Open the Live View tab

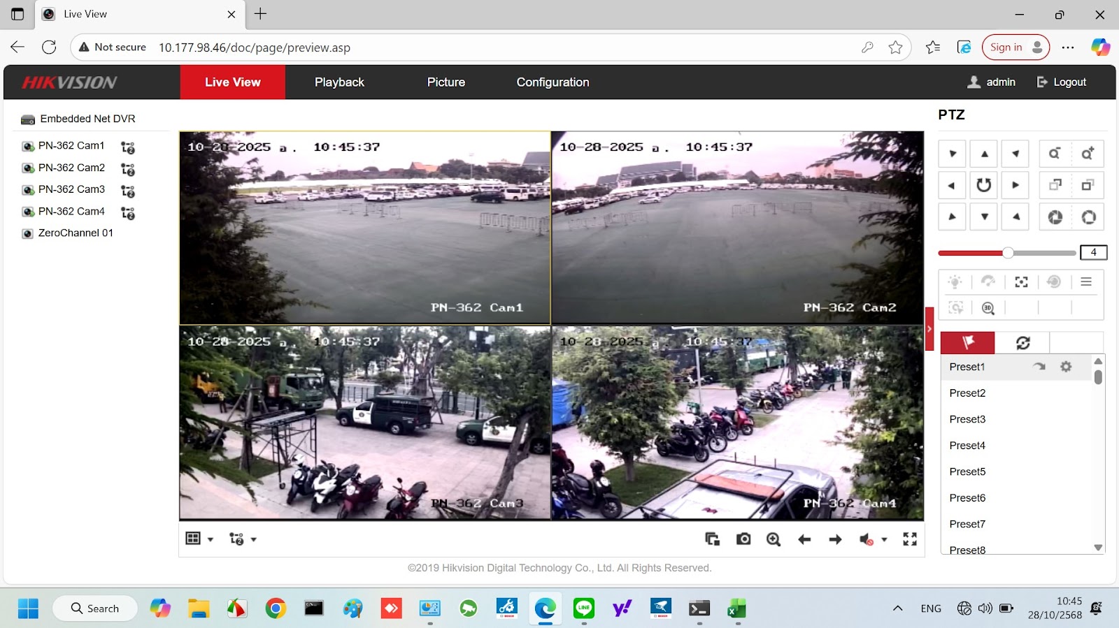pos(233,82)
